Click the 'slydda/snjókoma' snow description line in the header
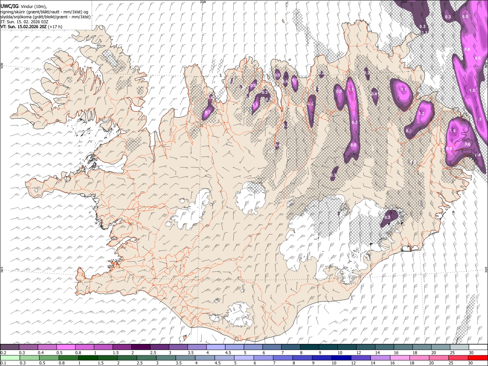488x366 pixels. point(45,17)
